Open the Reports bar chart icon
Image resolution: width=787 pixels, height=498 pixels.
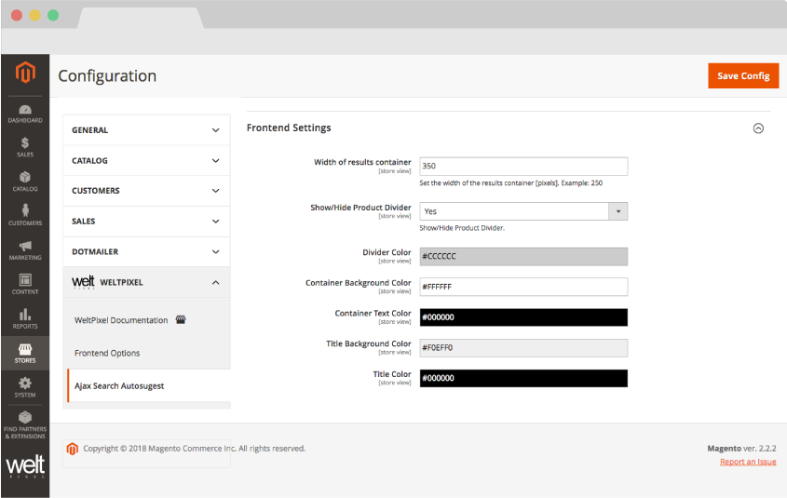[25, 318]
